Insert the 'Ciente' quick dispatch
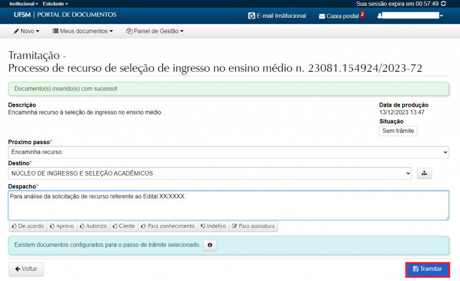The height and width of the screenshot is (281, 460). pyautogui.click(x=124, y=226)
